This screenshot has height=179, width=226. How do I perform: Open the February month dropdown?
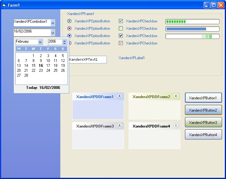tap(40, 42)
